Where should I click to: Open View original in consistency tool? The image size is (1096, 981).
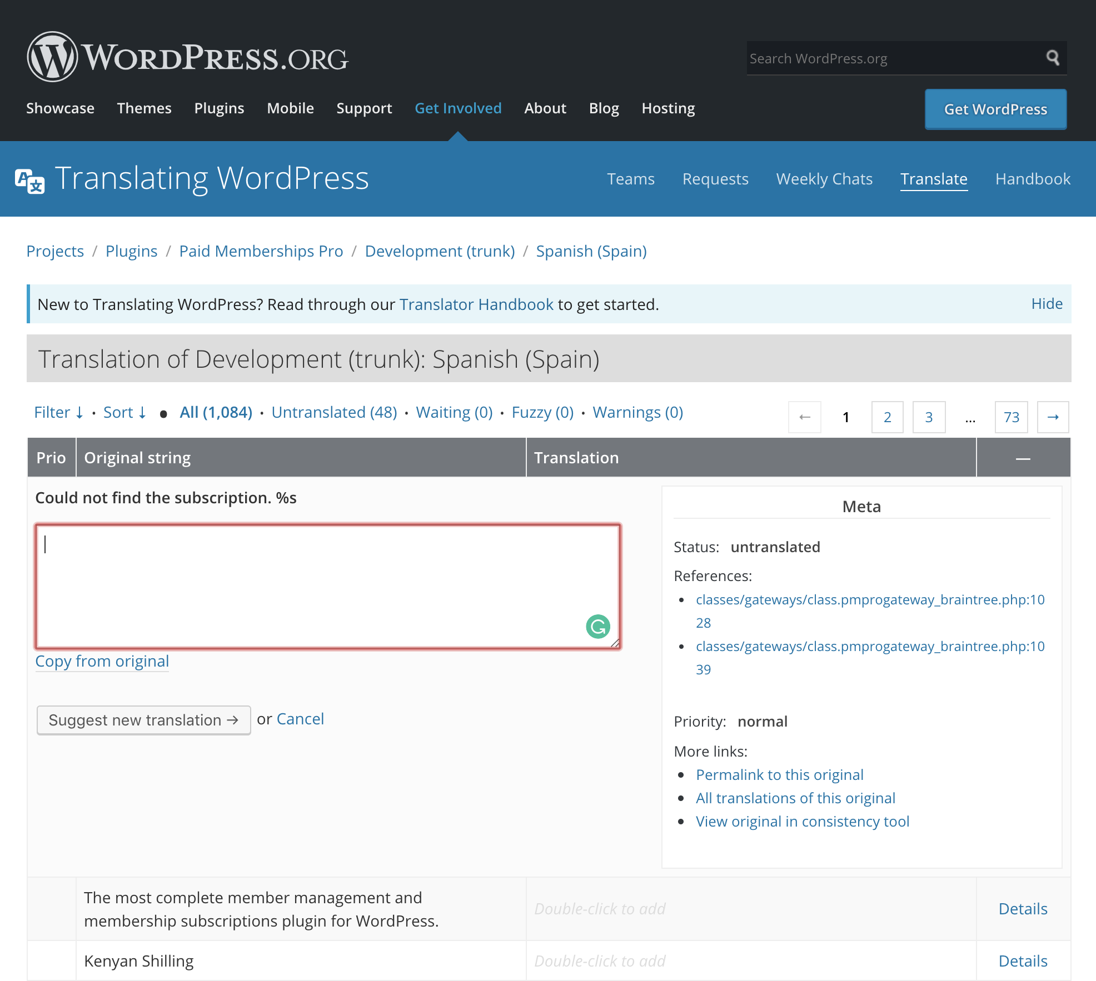[803, 821]
